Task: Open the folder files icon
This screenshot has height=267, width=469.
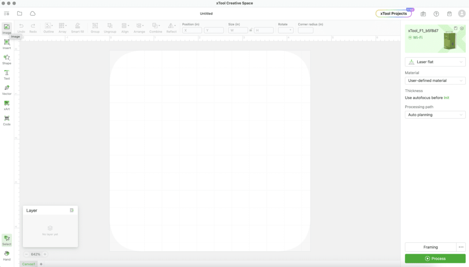Action: pyautogui.click(x=19, y=13)
